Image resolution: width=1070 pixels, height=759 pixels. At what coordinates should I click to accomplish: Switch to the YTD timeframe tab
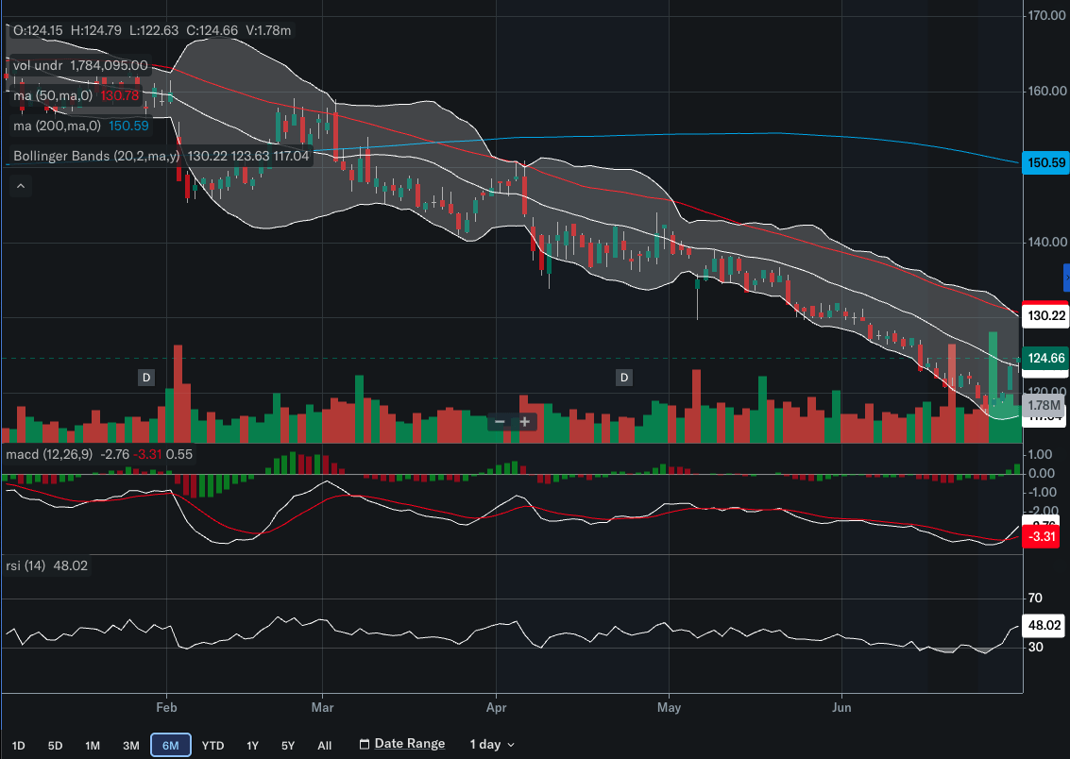(212, 745)
